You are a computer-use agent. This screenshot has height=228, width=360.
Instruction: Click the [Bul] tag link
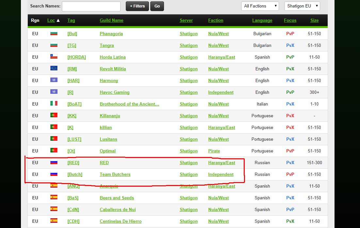tap(72, 34)
